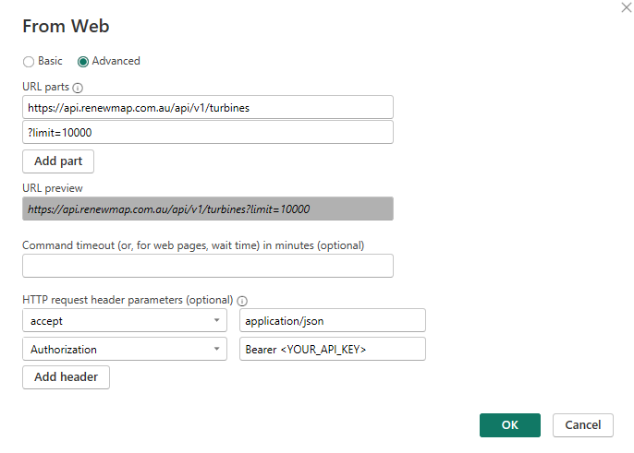Click the URL preview box
This screenshot has height=453, width=634.
pyautogui.click(x=208, y=209)
